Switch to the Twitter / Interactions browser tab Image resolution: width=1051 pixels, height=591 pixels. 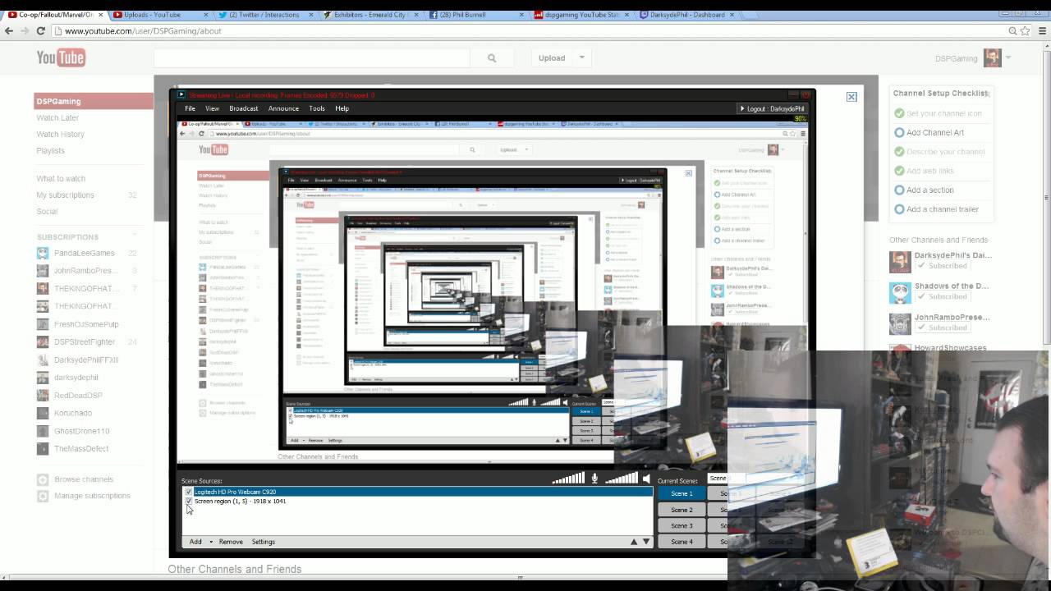click(x=263, y=15)
